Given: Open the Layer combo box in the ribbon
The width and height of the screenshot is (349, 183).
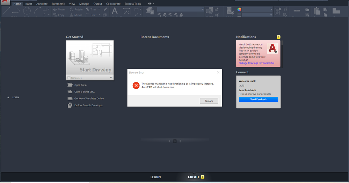Looking at the screenshot, I should click(181, 9).
